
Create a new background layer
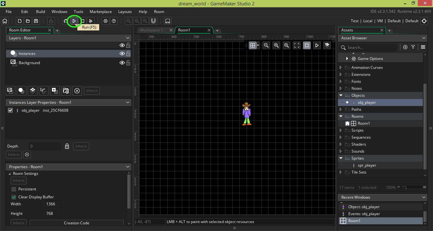(x=10, y=90)
